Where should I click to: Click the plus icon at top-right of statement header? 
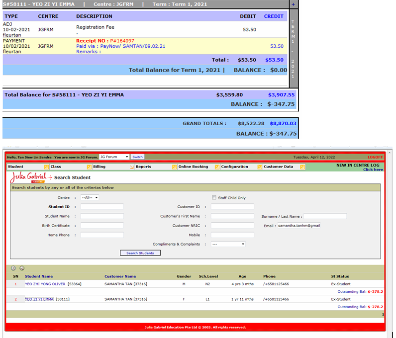[293, 4]
